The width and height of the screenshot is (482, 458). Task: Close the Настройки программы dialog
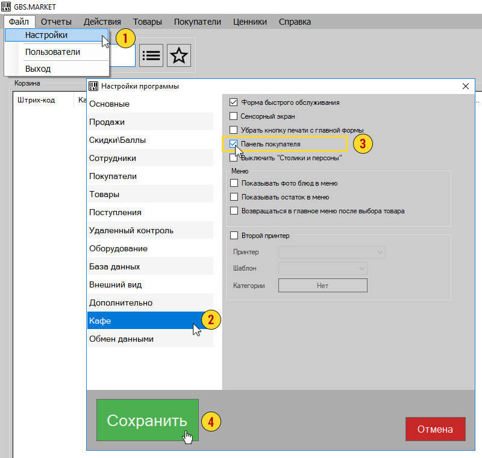(465, 86)
